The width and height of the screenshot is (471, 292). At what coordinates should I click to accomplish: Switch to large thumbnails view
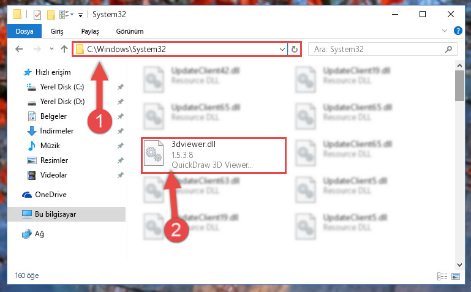[x=456, y=276]
